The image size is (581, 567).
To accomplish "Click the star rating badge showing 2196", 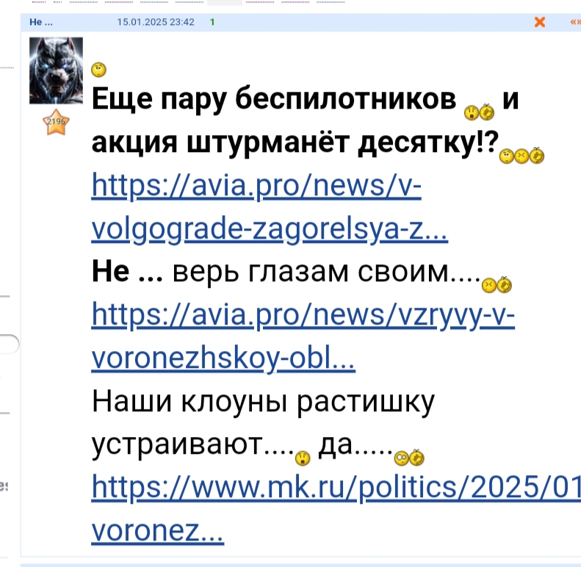I will [x=56, y=122].
